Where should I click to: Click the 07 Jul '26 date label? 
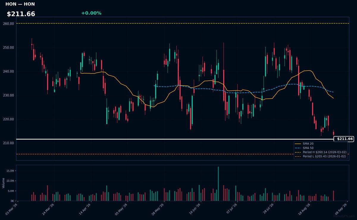[x=231, y=209]
